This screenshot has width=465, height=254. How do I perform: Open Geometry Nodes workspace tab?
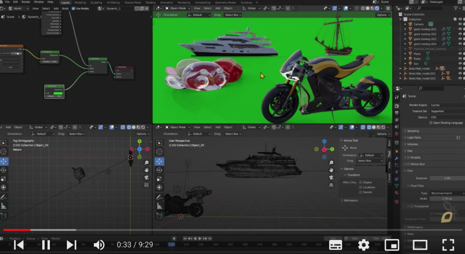click(x=225, y=2)
